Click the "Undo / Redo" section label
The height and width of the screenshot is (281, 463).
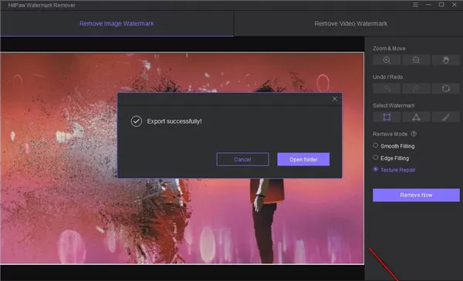click(x=387, y=77)
